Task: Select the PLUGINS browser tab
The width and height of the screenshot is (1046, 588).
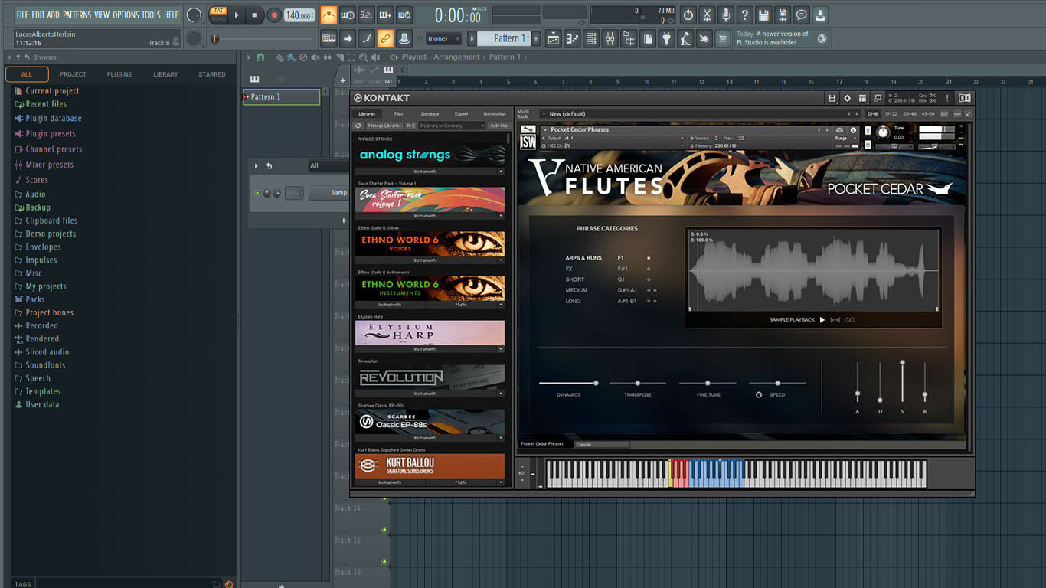Action: tap(119, 74)
